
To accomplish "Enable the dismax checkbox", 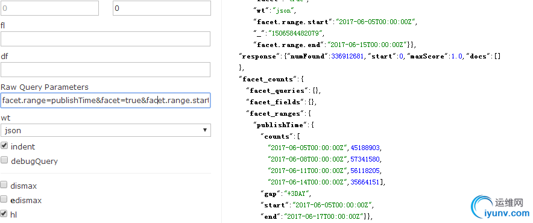I will (4, 185).
